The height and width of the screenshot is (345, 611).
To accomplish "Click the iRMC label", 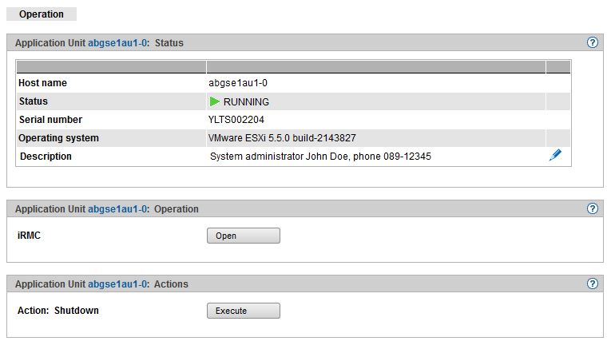I will tap(30, 236).
